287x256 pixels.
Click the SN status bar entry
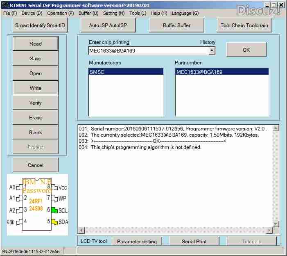pos(31,251)
